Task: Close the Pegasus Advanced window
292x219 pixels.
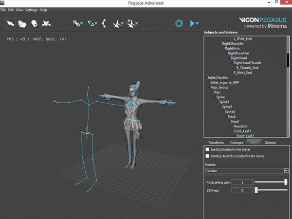Action: point(287,2)
